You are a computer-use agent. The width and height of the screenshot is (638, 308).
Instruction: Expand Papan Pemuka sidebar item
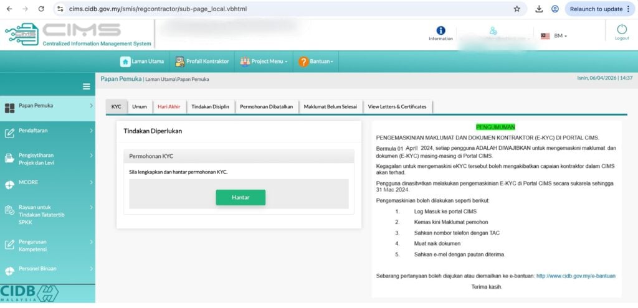pos(47,107)
